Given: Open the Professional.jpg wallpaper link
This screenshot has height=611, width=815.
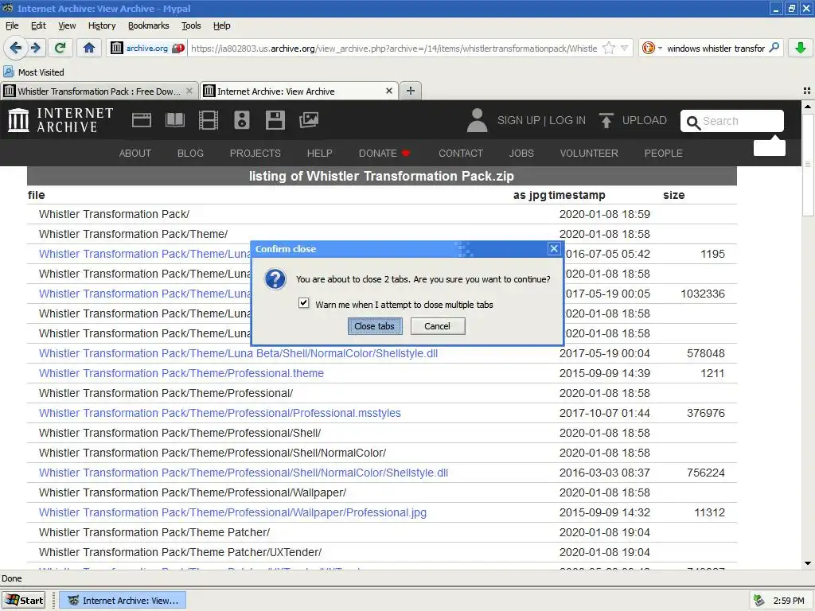Looking at the screenshot, I should pyautogui.click(x=232, y=512).
